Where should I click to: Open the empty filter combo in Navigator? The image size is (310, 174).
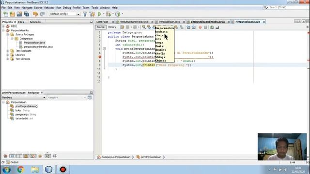67,98
